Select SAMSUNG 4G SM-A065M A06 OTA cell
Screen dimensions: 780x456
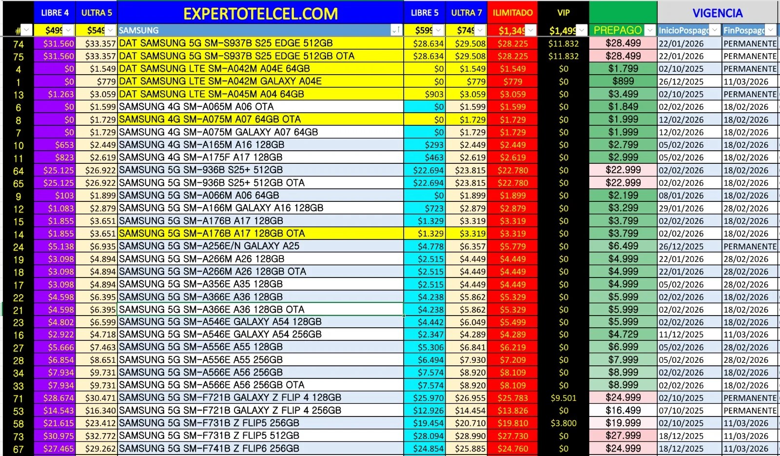(x=261, y=107)
